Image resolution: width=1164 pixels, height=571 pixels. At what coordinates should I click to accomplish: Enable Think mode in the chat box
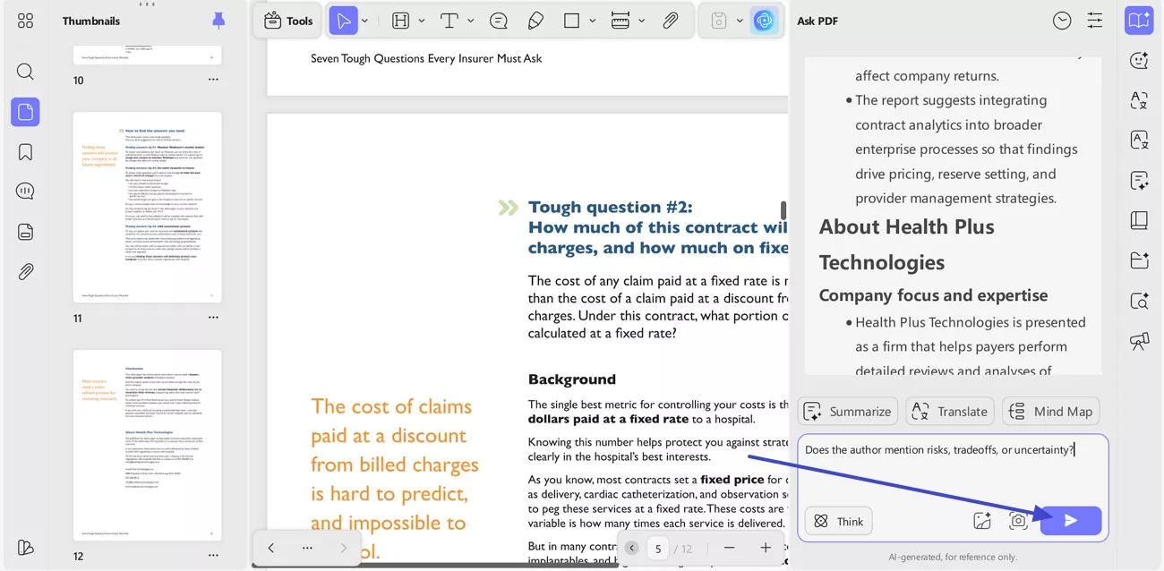(837, 520)
